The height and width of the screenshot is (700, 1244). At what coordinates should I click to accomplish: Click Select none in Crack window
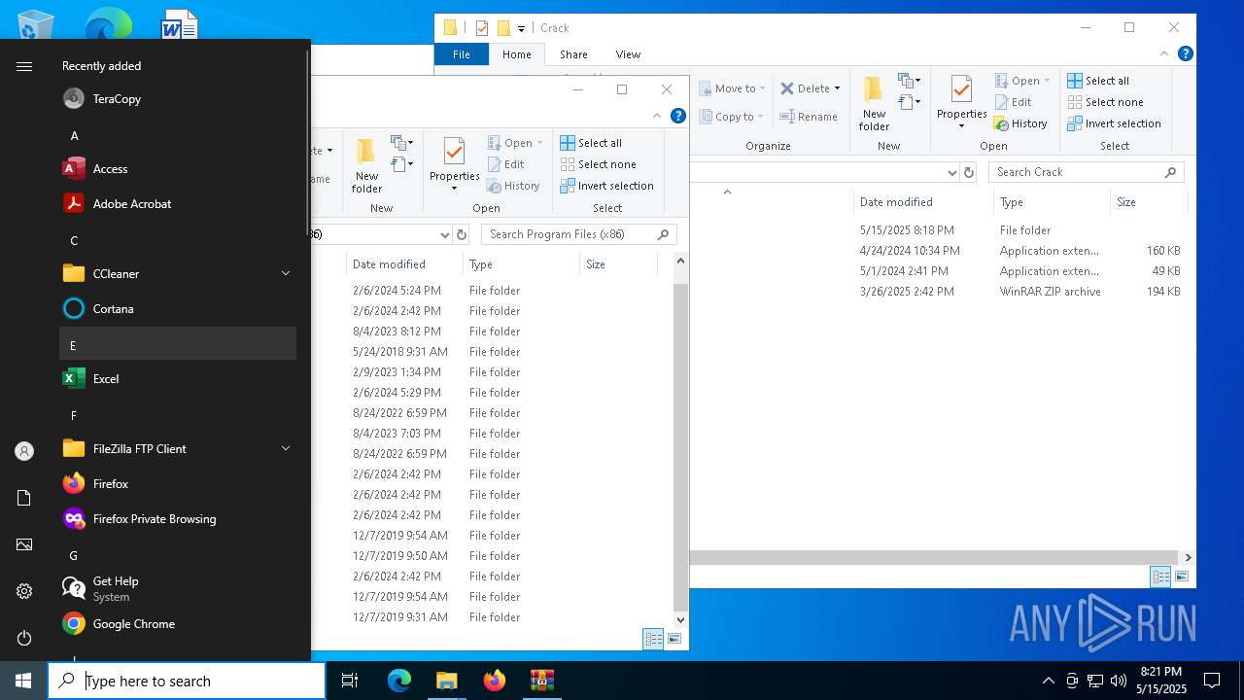1105,102
